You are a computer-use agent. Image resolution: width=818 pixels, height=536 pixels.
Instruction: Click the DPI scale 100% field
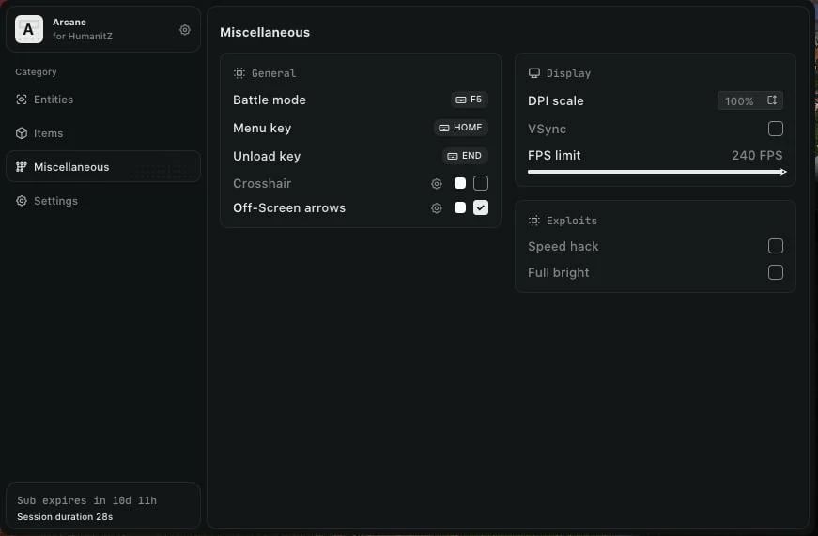tap(739, 100)
